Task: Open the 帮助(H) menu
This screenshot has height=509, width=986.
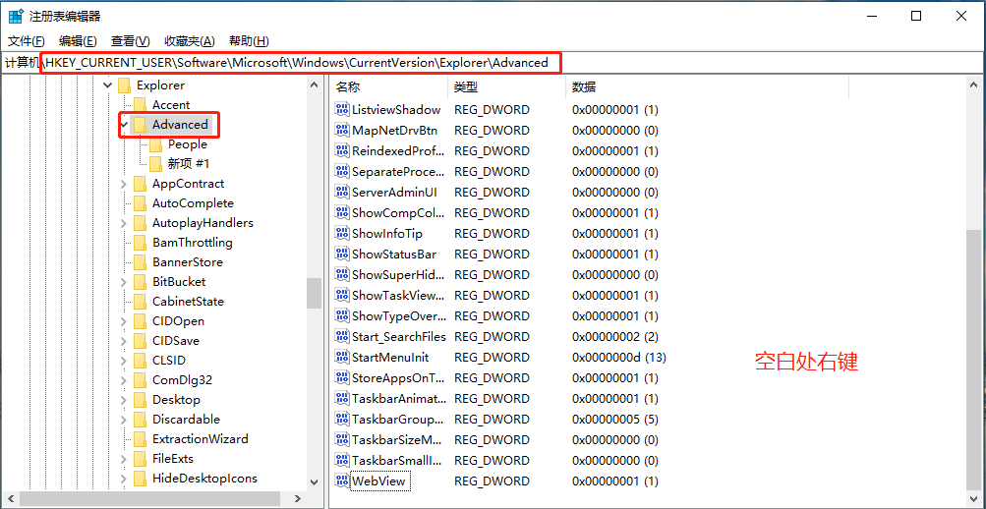Action: click(249, 41)
